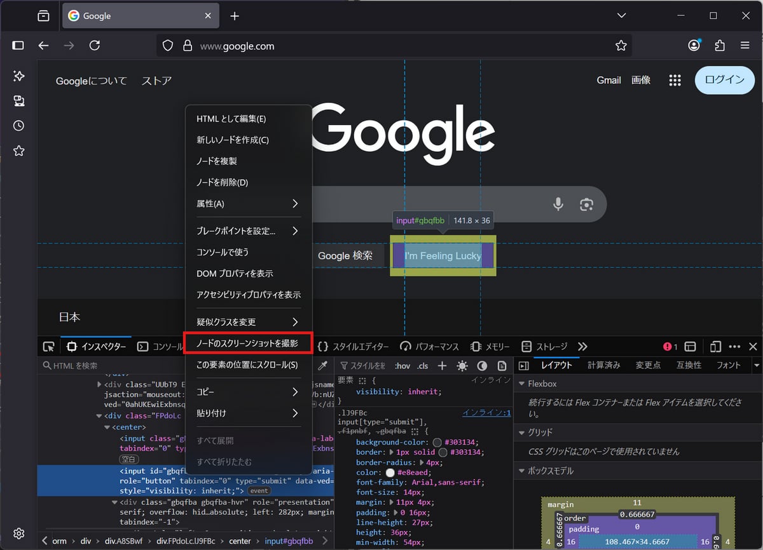This screenshot has width=763, height=550.
Task: Pick an element color with the eyedropper
Action: [x=322, y=366]
